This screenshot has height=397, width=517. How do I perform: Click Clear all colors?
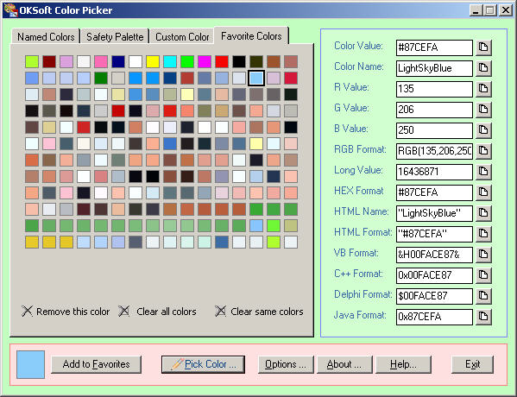coord(158,312)
